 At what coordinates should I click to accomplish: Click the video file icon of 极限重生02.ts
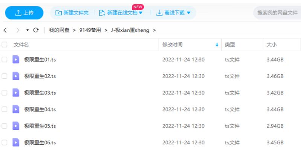tap(16, 76)
